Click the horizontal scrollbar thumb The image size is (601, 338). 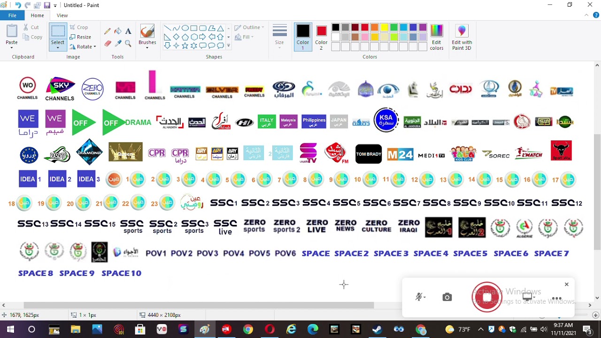click(x=199, y=305)
